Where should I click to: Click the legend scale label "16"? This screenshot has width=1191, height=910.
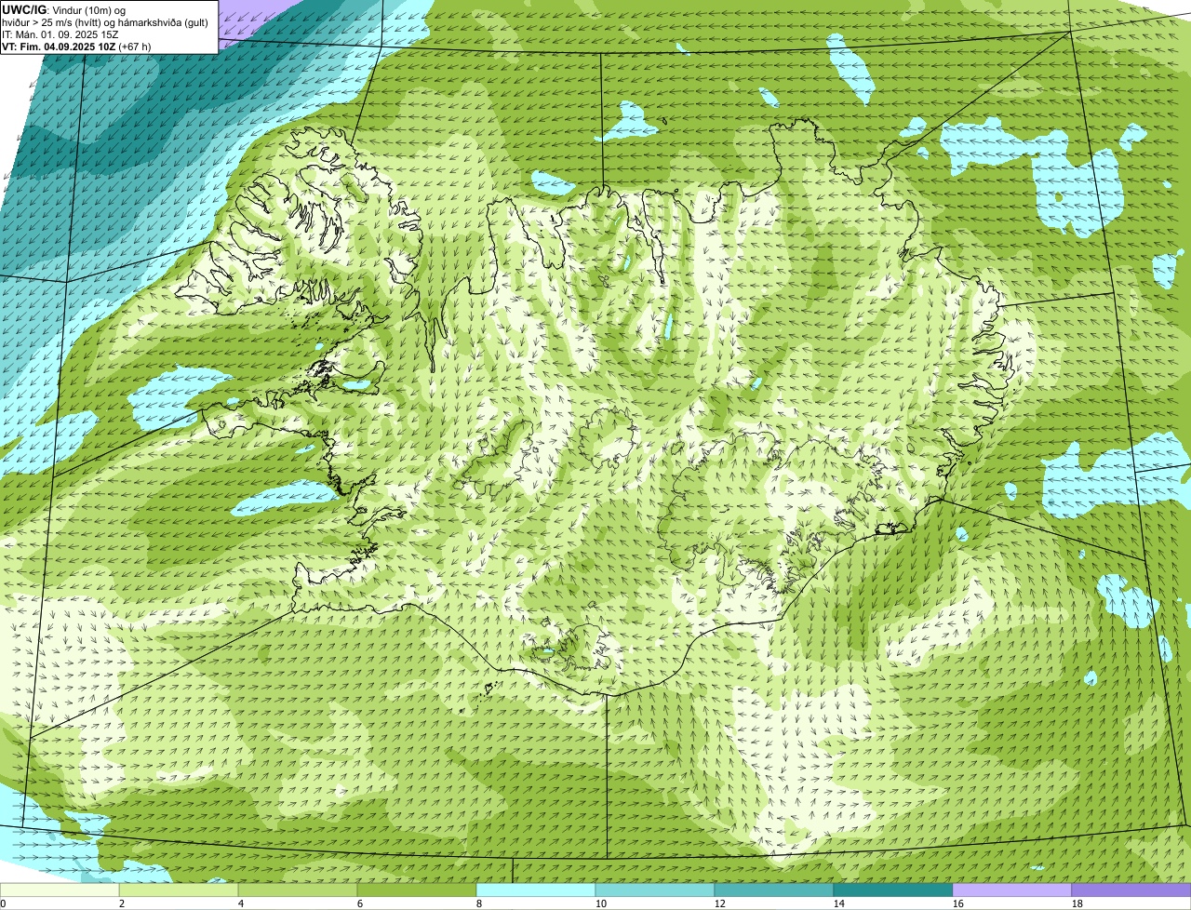958,903
